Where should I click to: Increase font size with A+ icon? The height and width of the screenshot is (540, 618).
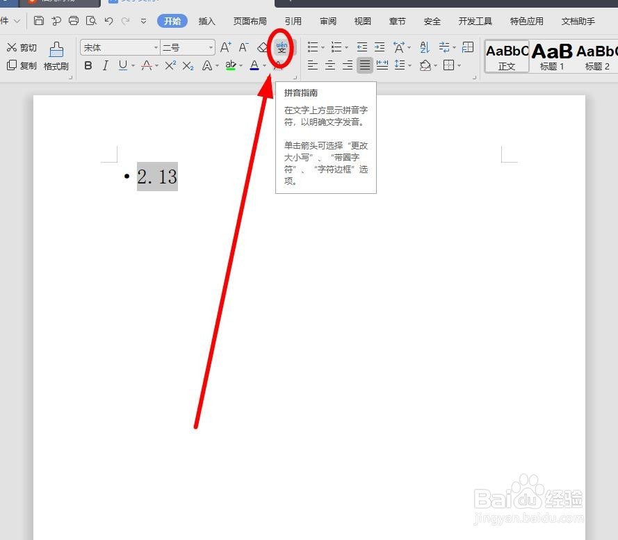pos(225,47)
